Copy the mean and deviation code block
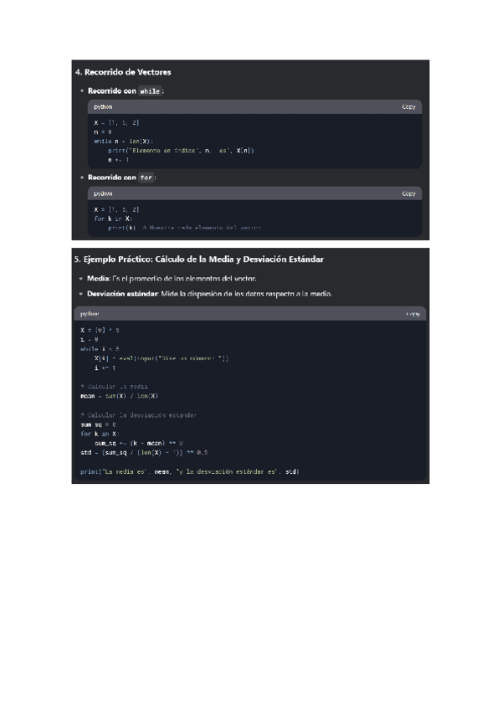Viewport: 502px width, 710px height. pyautogui.click(x=412, y=314)
